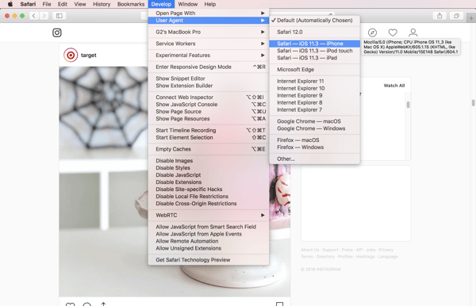Open the View menu
The width and height of the screenshot is (476, 306).
(x=80, y=4)
